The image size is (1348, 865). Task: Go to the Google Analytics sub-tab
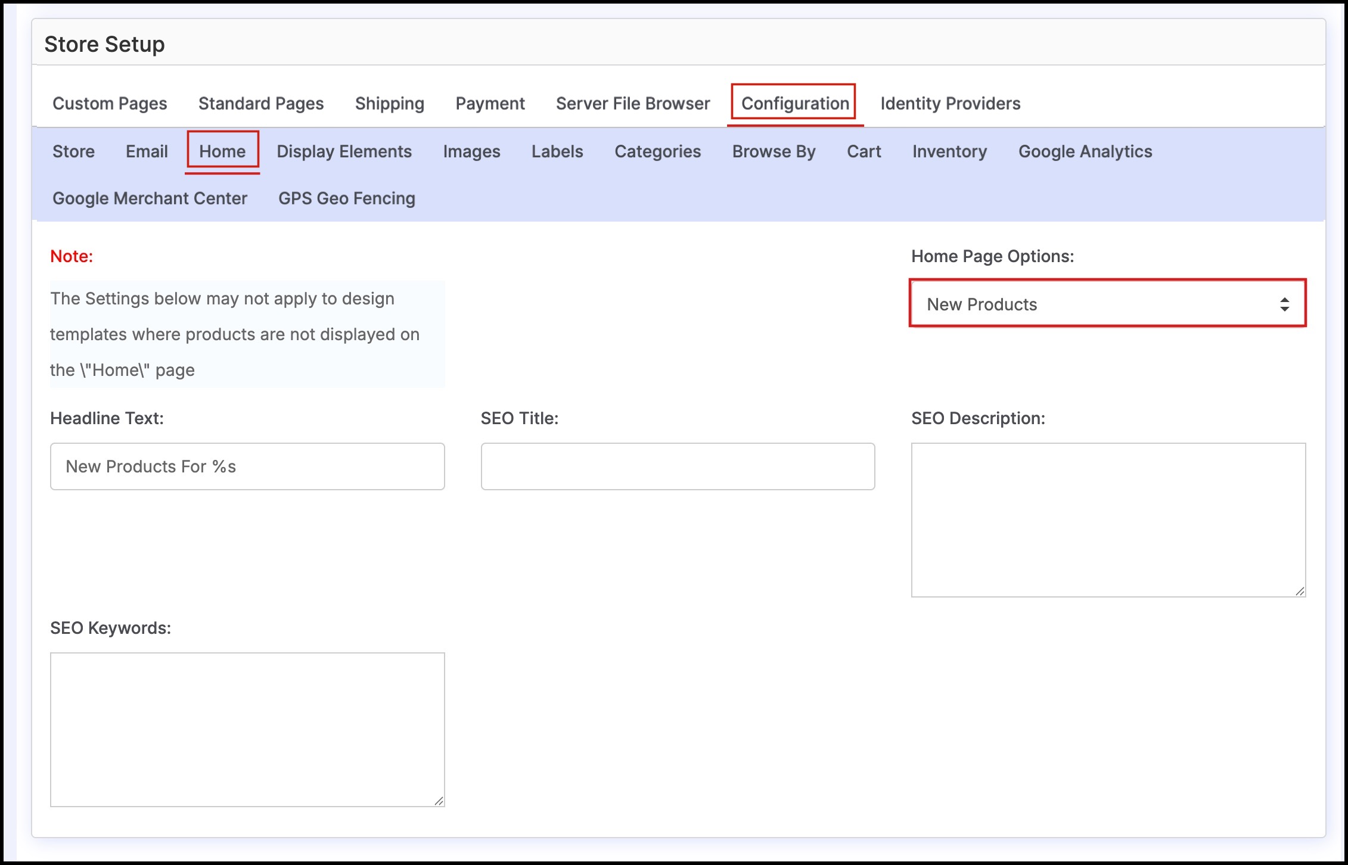(1085, 151)
